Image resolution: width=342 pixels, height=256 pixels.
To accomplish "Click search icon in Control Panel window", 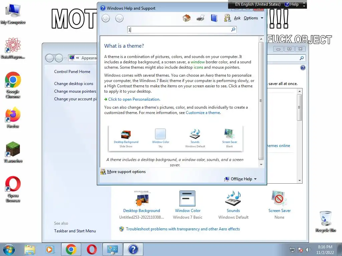I will click(302, 58).
